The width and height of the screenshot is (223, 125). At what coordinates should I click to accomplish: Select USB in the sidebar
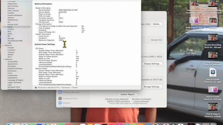coord(9,43)
